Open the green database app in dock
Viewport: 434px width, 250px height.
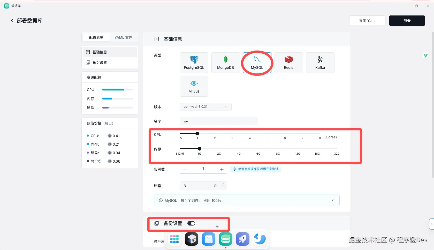pyautogui.click(x=226, y=239)
